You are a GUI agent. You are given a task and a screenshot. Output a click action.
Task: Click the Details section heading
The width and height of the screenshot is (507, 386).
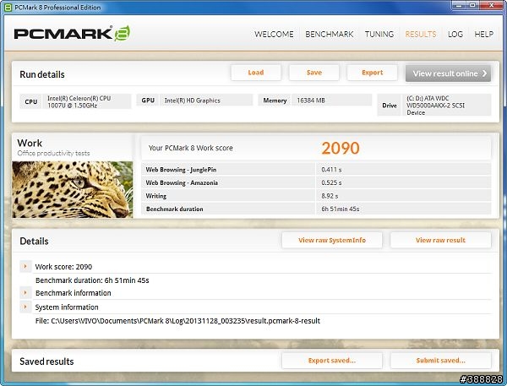[34, 242]
